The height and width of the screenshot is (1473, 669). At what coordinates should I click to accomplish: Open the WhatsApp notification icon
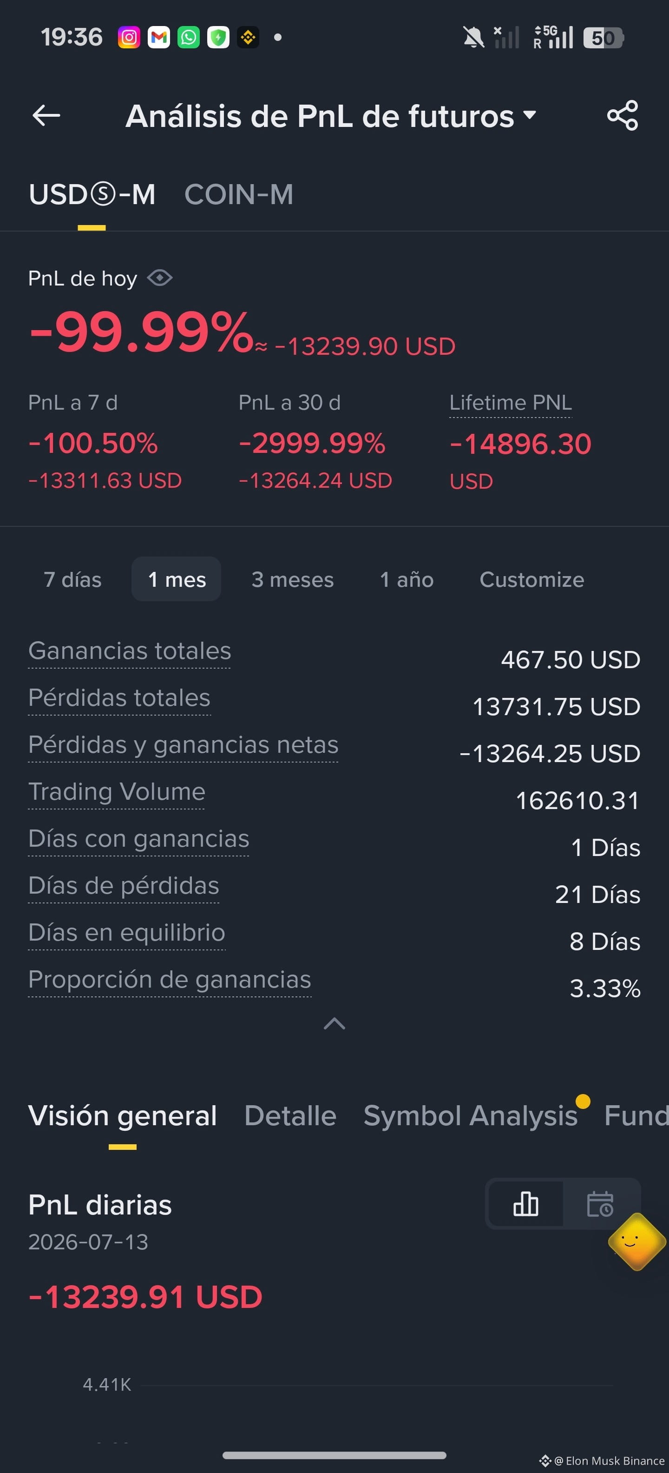coord(189,38)
